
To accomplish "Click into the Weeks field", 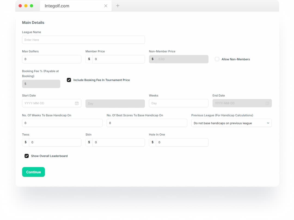I will coord(179,103).
